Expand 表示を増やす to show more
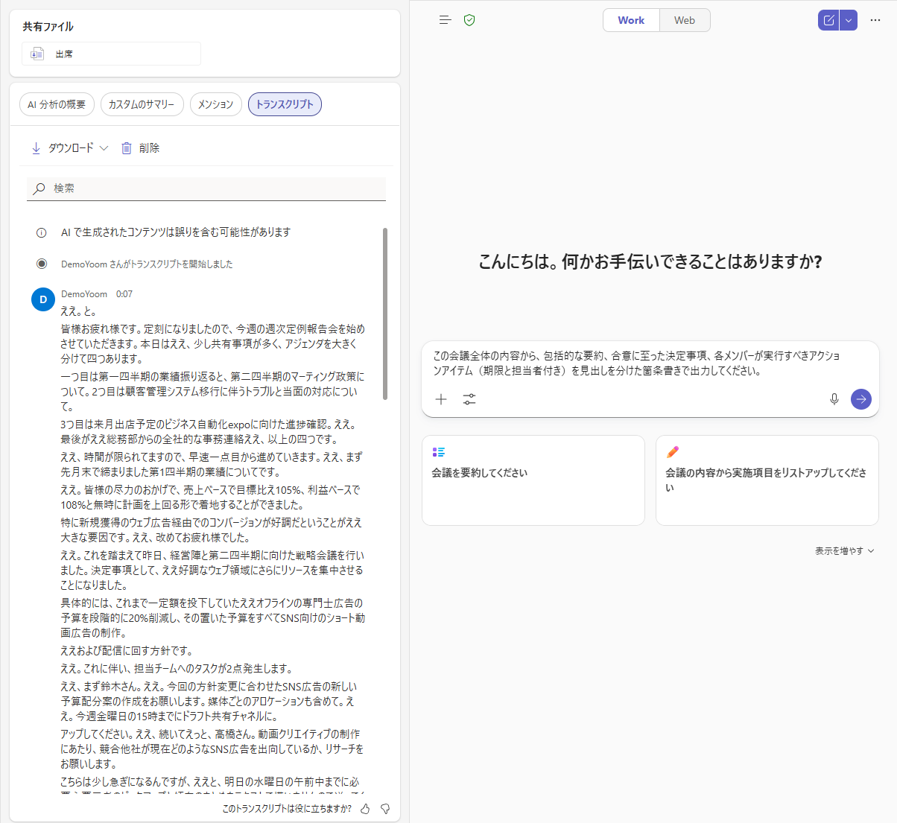 (x=844, y=551)
